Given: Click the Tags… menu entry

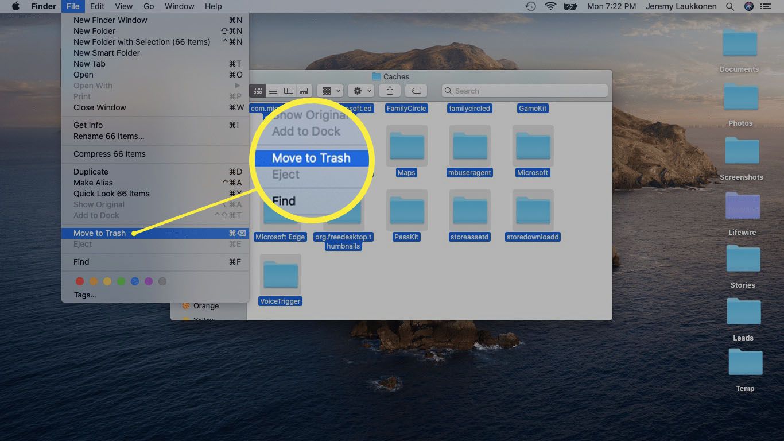Looking at the screenshot, I should click(85, 295).
